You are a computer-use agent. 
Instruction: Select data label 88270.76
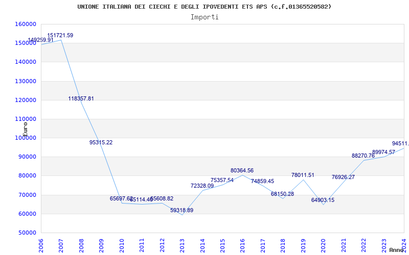363,156
